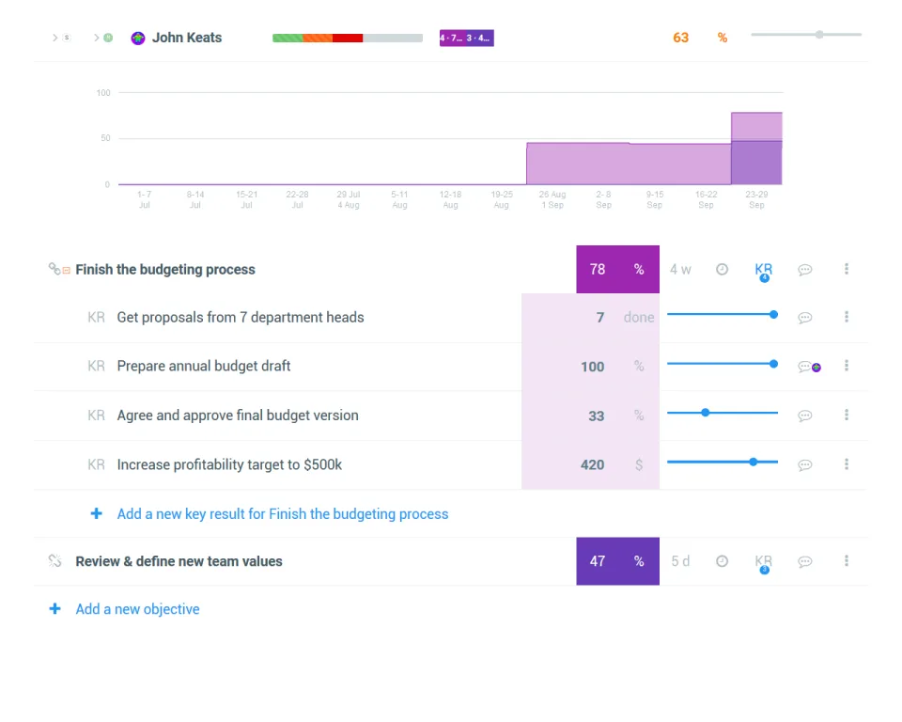The height and width of the screenshot is (722, 902).
Task: Open three-dot menu for Increase profitability target
Action: [x=847, y=464]
